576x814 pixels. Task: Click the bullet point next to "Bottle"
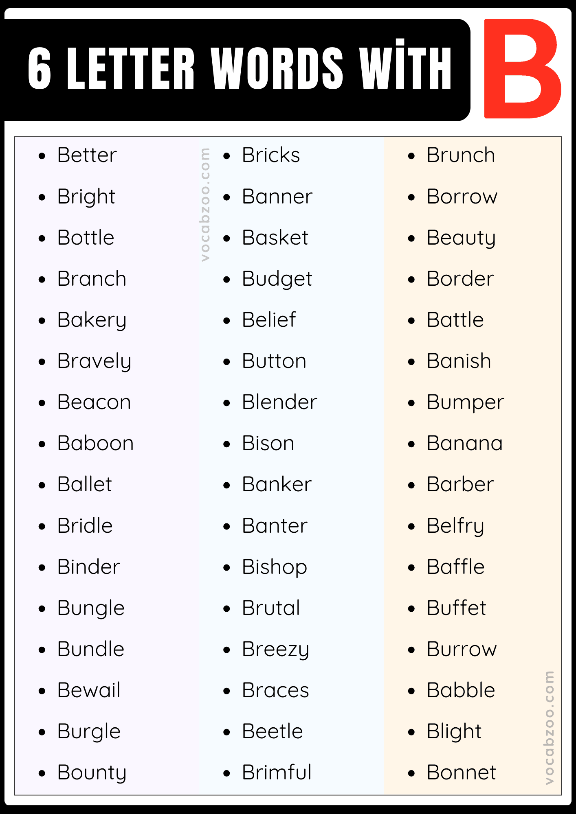pyautogui.click(x=42, y=239)
